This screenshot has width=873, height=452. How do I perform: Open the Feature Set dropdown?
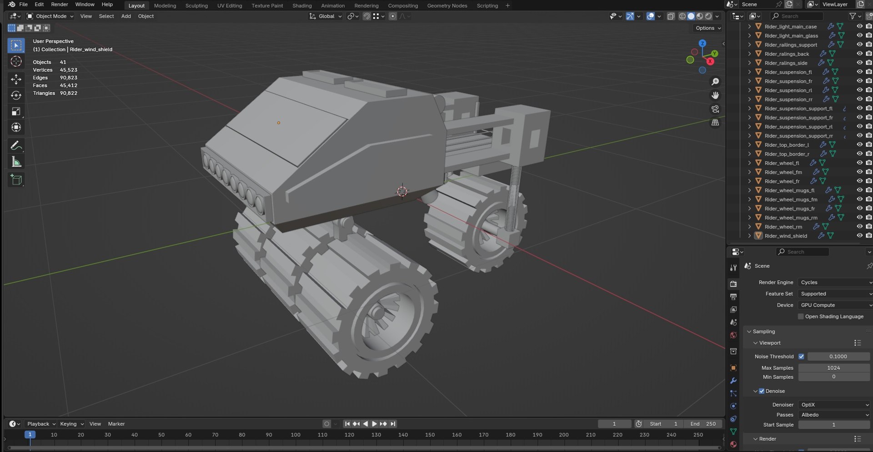click(x=835, y=294)
